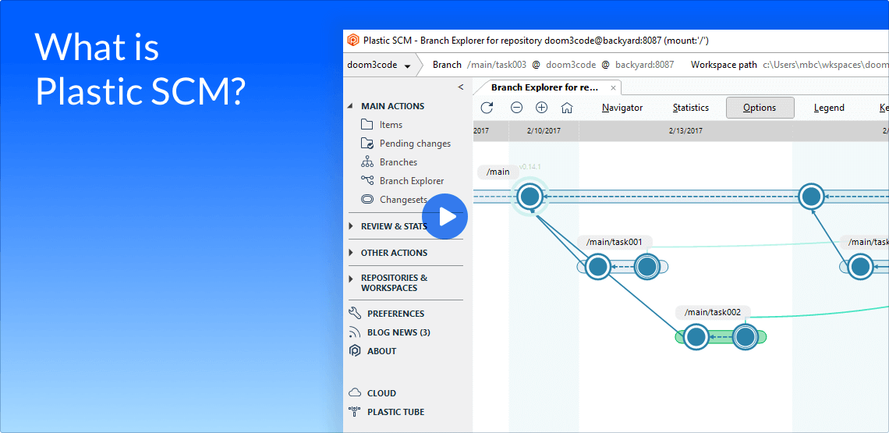Open Branch Explorer from sidebar
Viewport: 889px width, 433px height.
click(402, 181)
